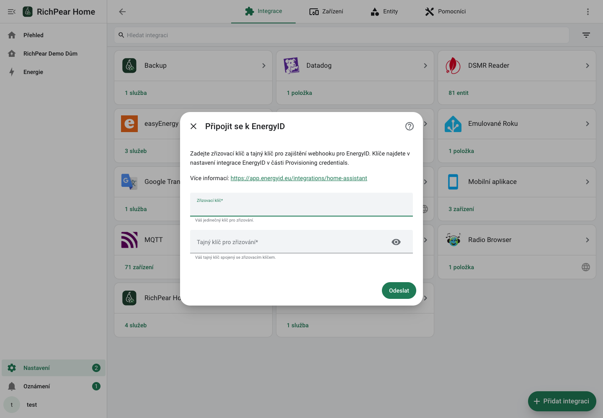603x418 pixels.
Task: Click the Oznámení notification count badge
Action: 96,386
